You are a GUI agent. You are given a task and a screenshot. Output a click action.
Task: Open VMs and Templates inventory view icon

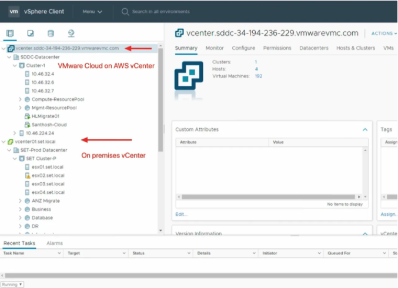31,34
